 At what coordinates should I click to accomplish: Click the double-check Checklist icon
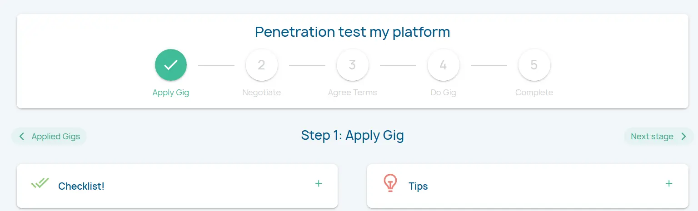(x=40, y=183)
